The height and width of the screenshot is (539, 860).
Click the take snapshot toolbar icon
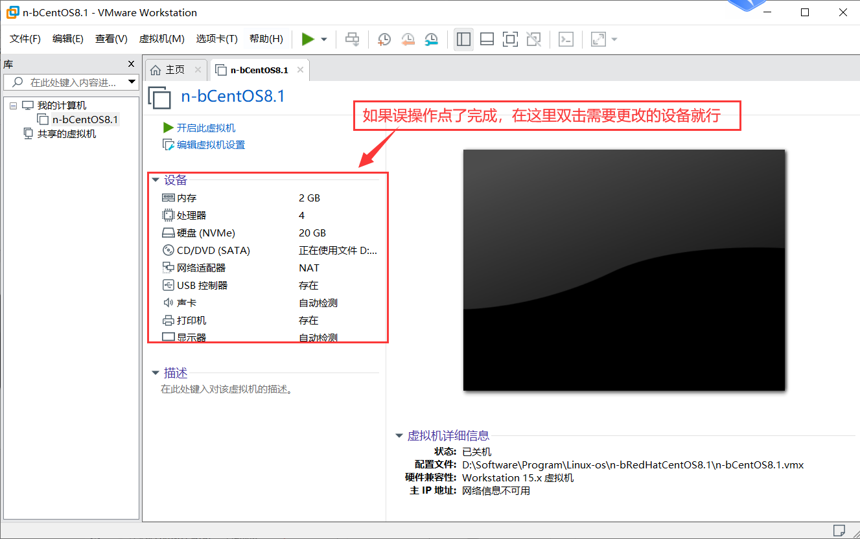pos(384,40)
